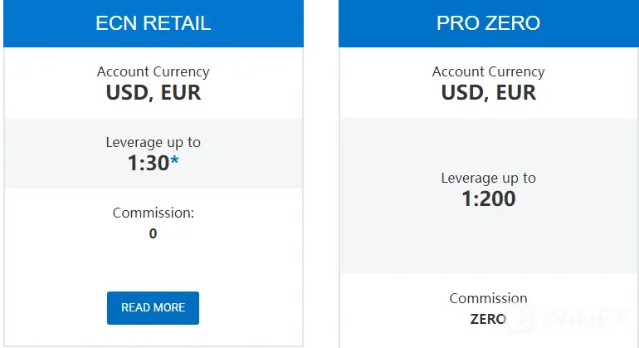Click ECN RETAIL 'Leverage up to' label
Screen dimensions: 639x348
[153, 142]
